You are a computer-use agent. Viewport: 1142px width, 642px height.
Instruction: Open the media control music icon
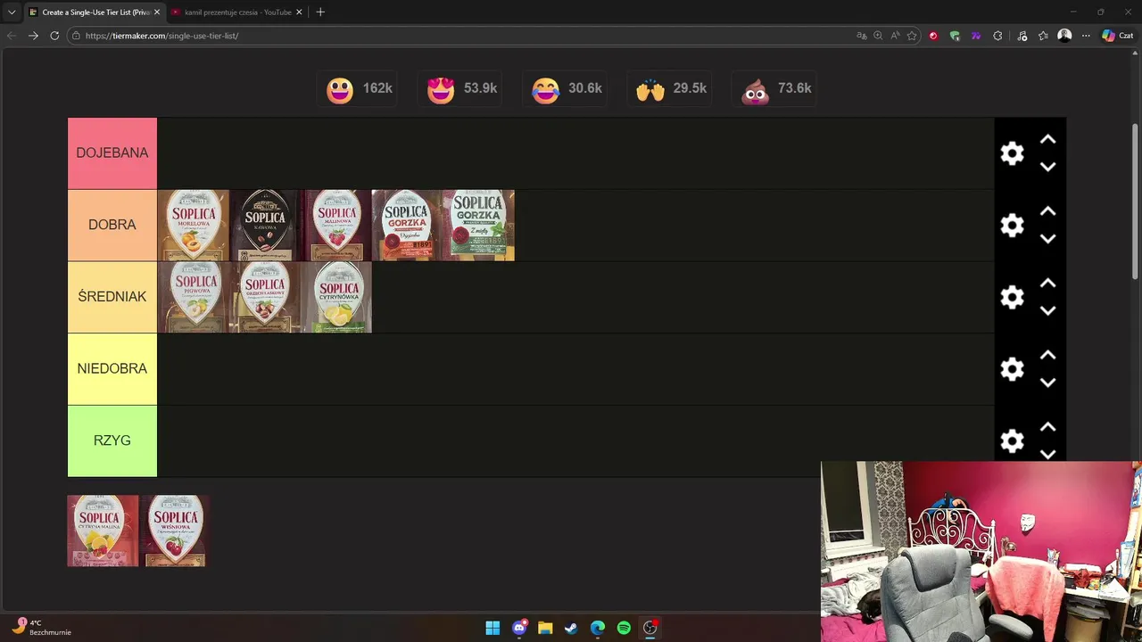pyautogui.click(x=1022, y=36)
